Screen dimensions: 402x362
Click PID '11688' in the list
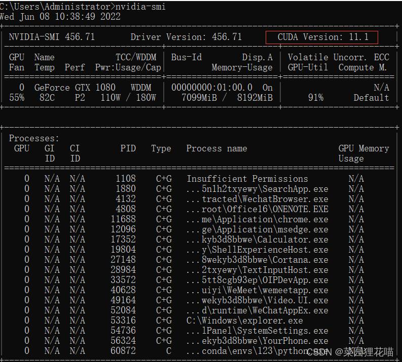123,219
